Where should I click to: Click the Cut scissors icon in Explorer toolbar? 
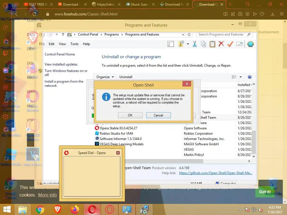pos(195,44)
